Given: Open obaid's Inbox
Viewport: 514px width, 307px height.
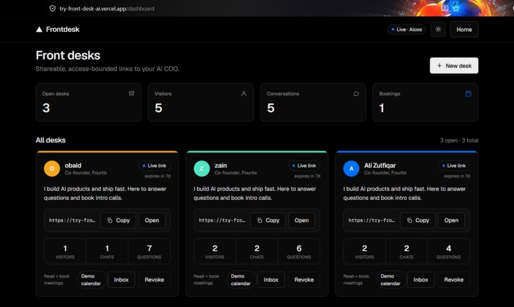Looking at the screenshot, I should coord(121,280).
